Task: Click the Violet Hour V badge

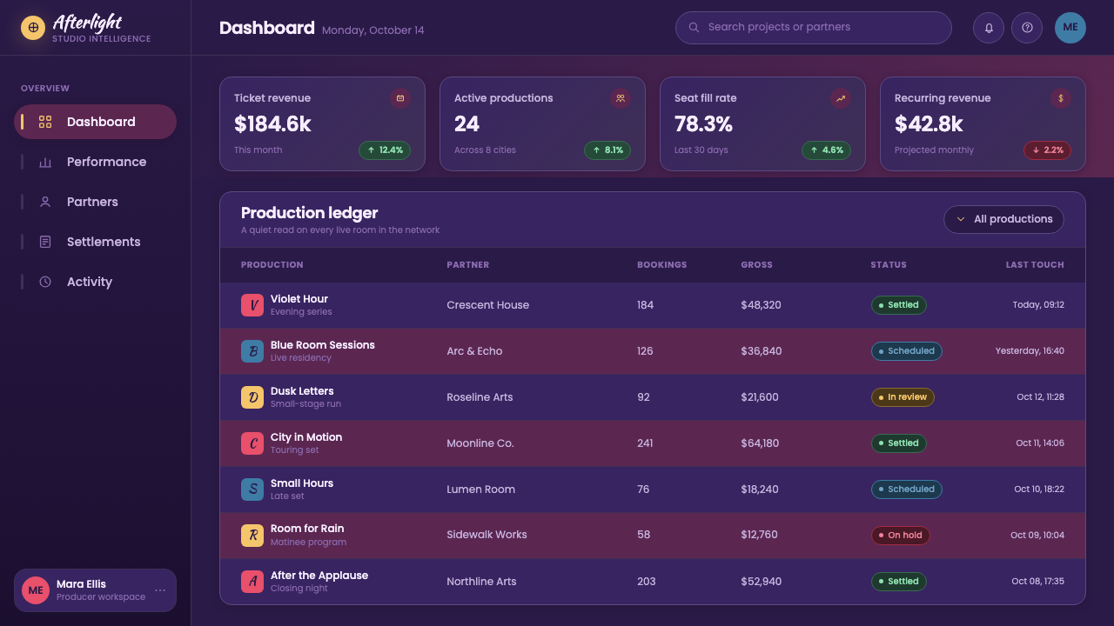Action: click(x=252, y=305)
